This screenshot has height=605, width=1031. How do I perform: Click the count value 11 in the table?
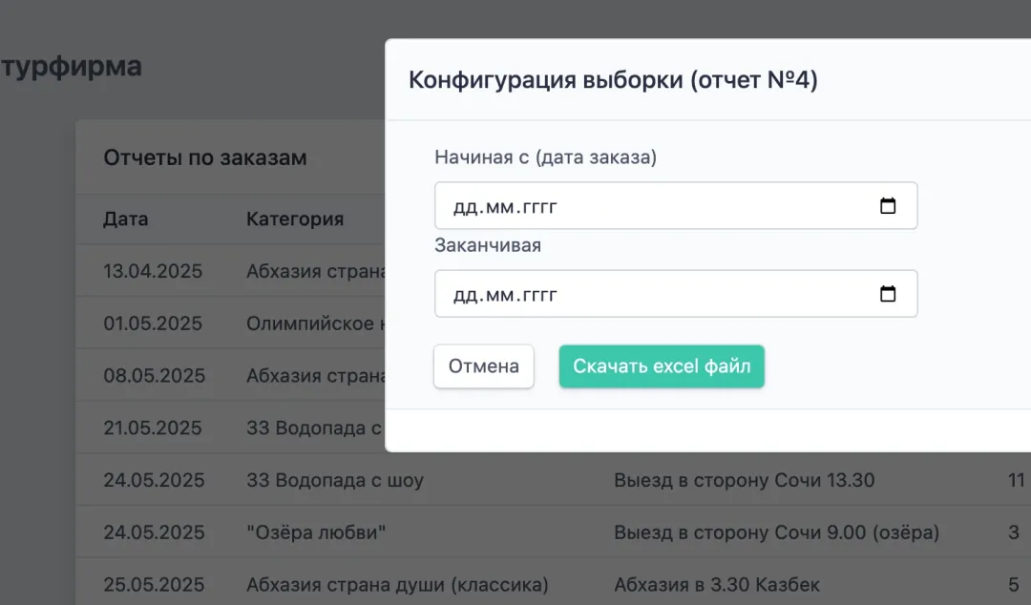1016,480
